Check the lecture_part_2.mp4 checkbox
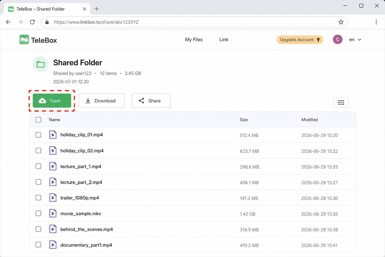Screen dimensions: 385x257 [38, 182]
